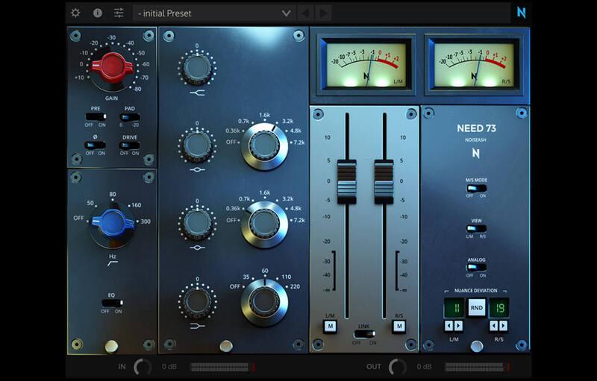Toggle the DRIVE switch

pyautogui.click(x=130, y=145)
